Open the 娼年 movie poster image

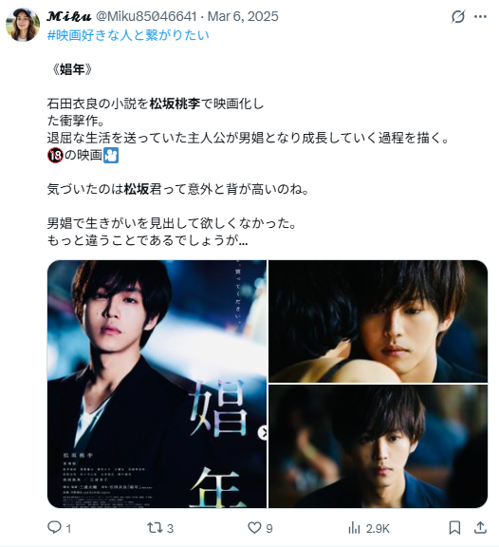click(157, 384)
